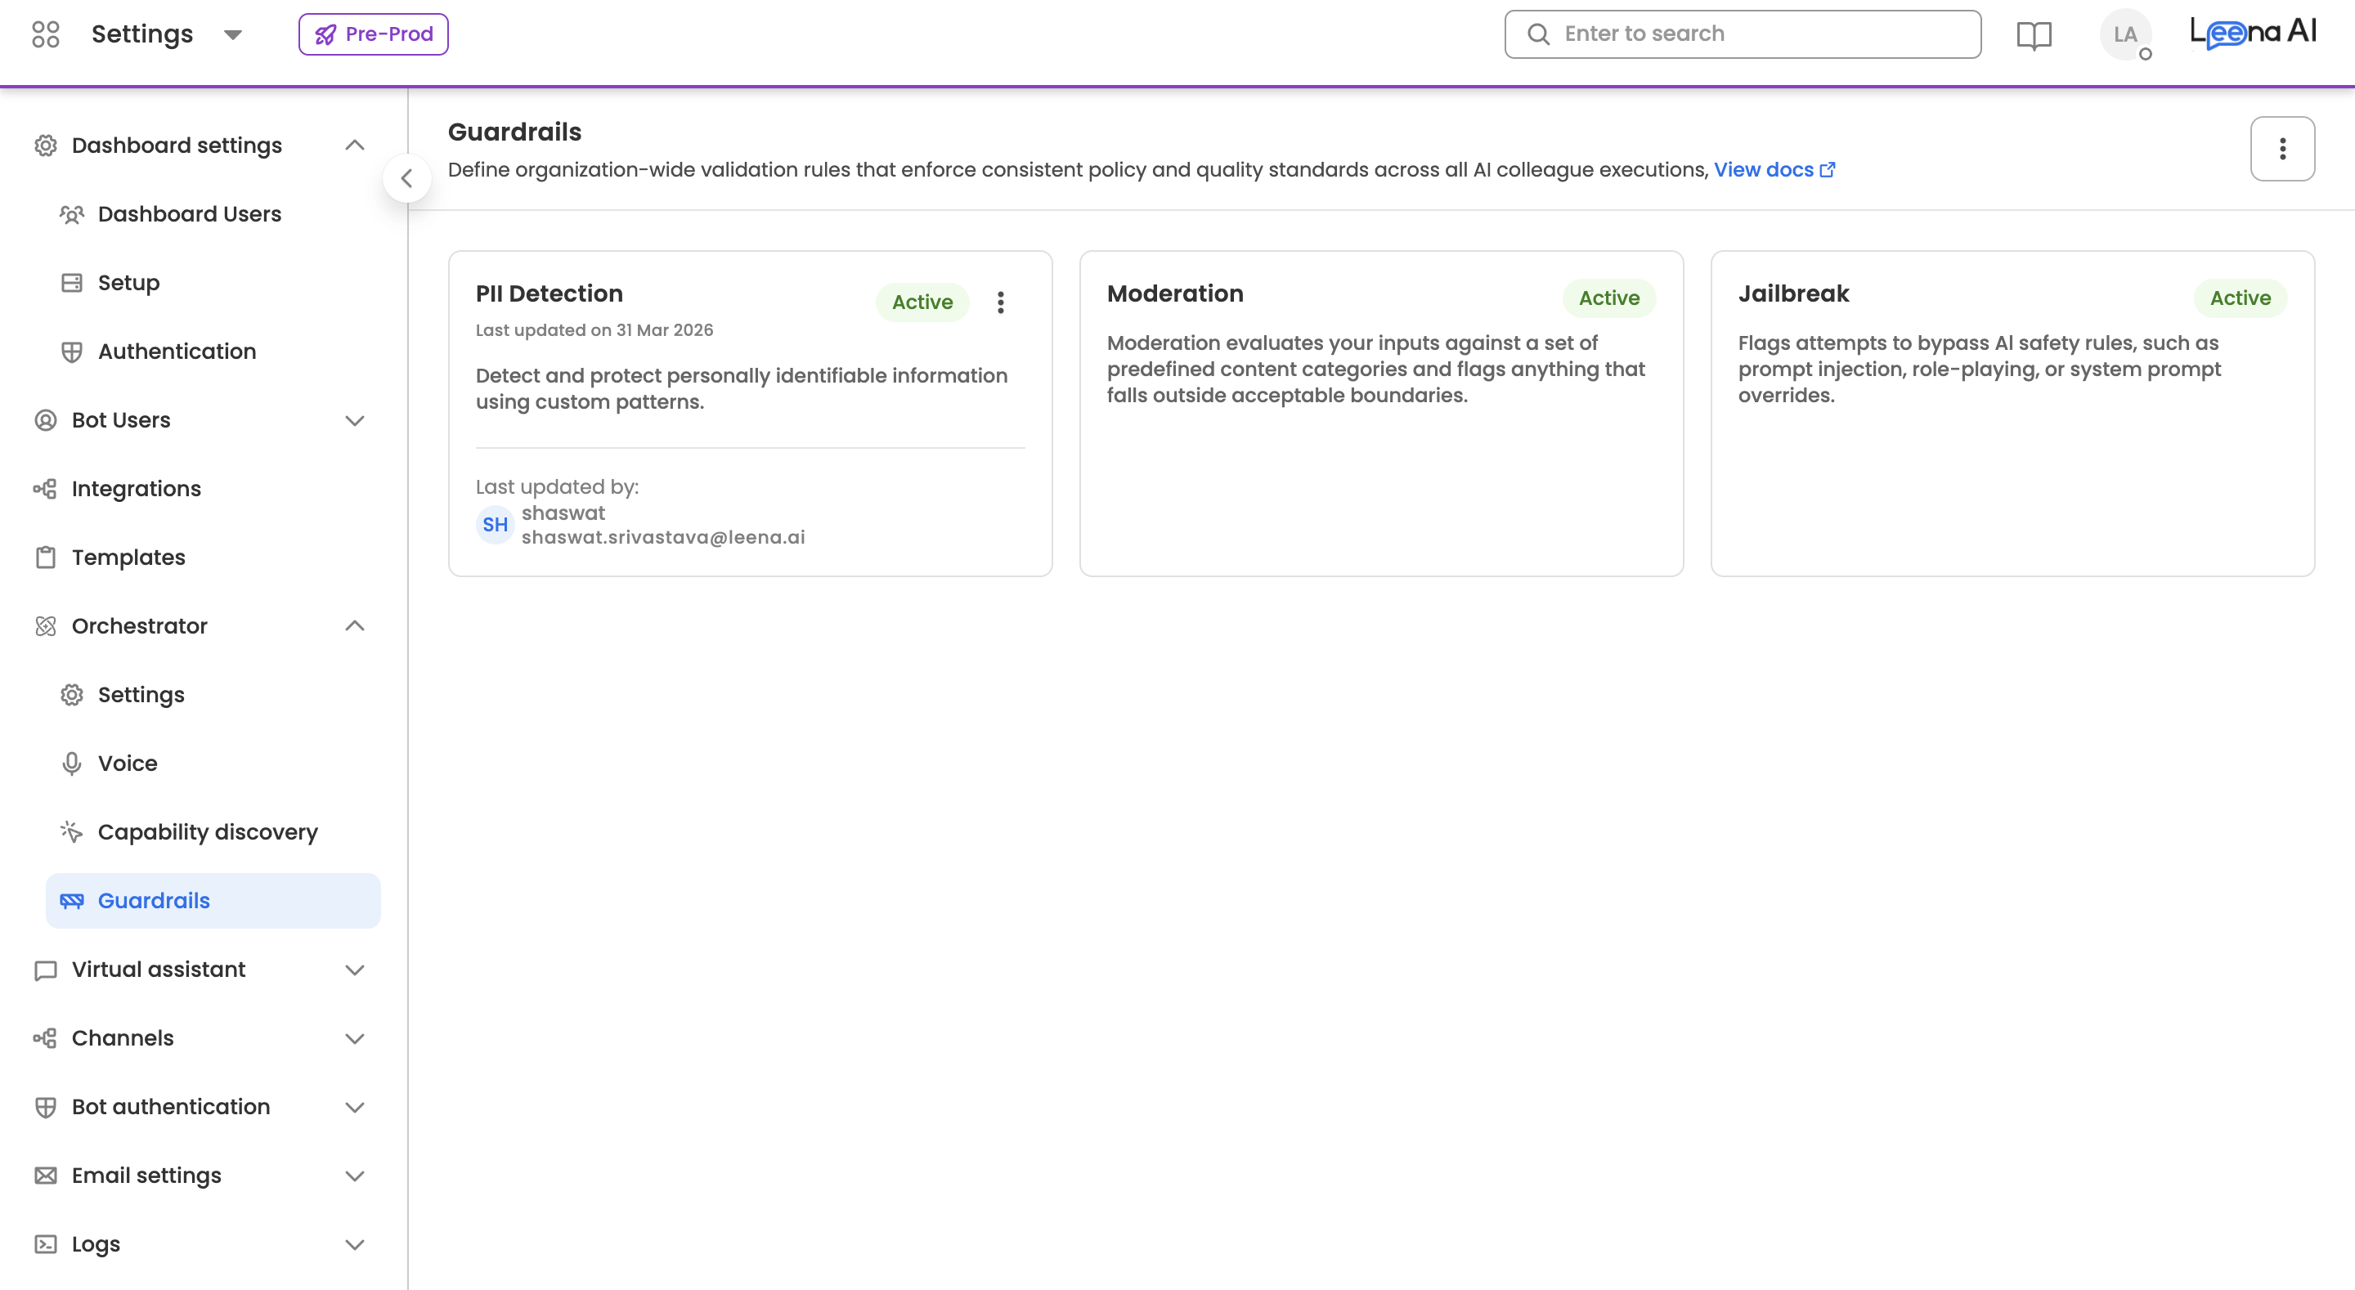Expand the Virtual assistant section
The width and height of the screenshot is (2355, 1290).
tap(355, 970)
